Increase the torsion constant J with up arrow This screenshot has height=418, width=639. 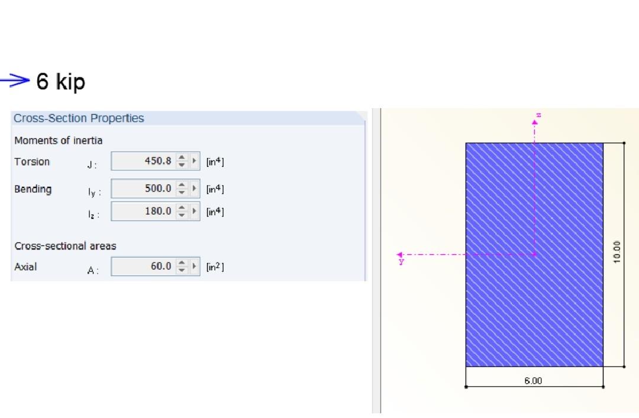[x=182, y=158]
